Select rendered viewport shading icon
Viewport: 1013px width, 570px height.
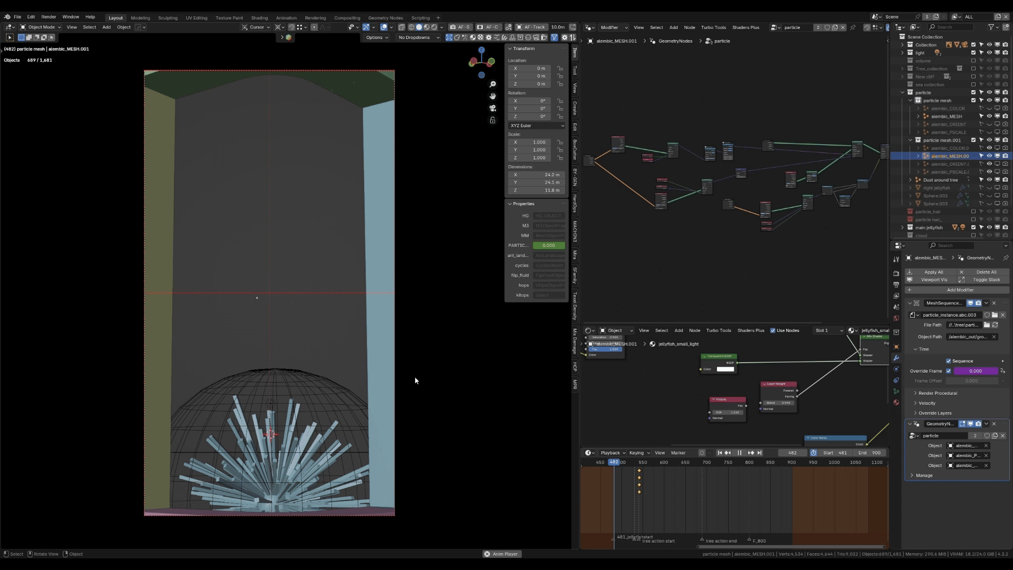pyautogui.click(x=434, y=27)
